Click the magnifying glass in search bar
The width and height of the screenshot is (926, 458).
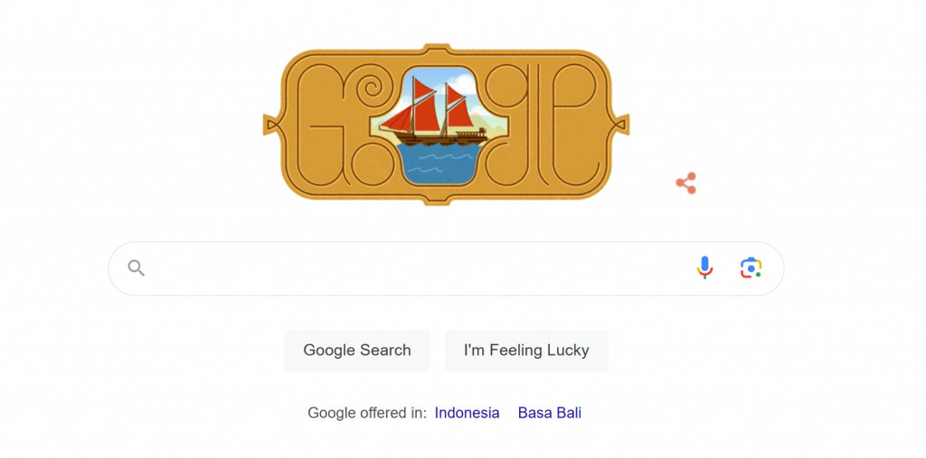[137, 267]
